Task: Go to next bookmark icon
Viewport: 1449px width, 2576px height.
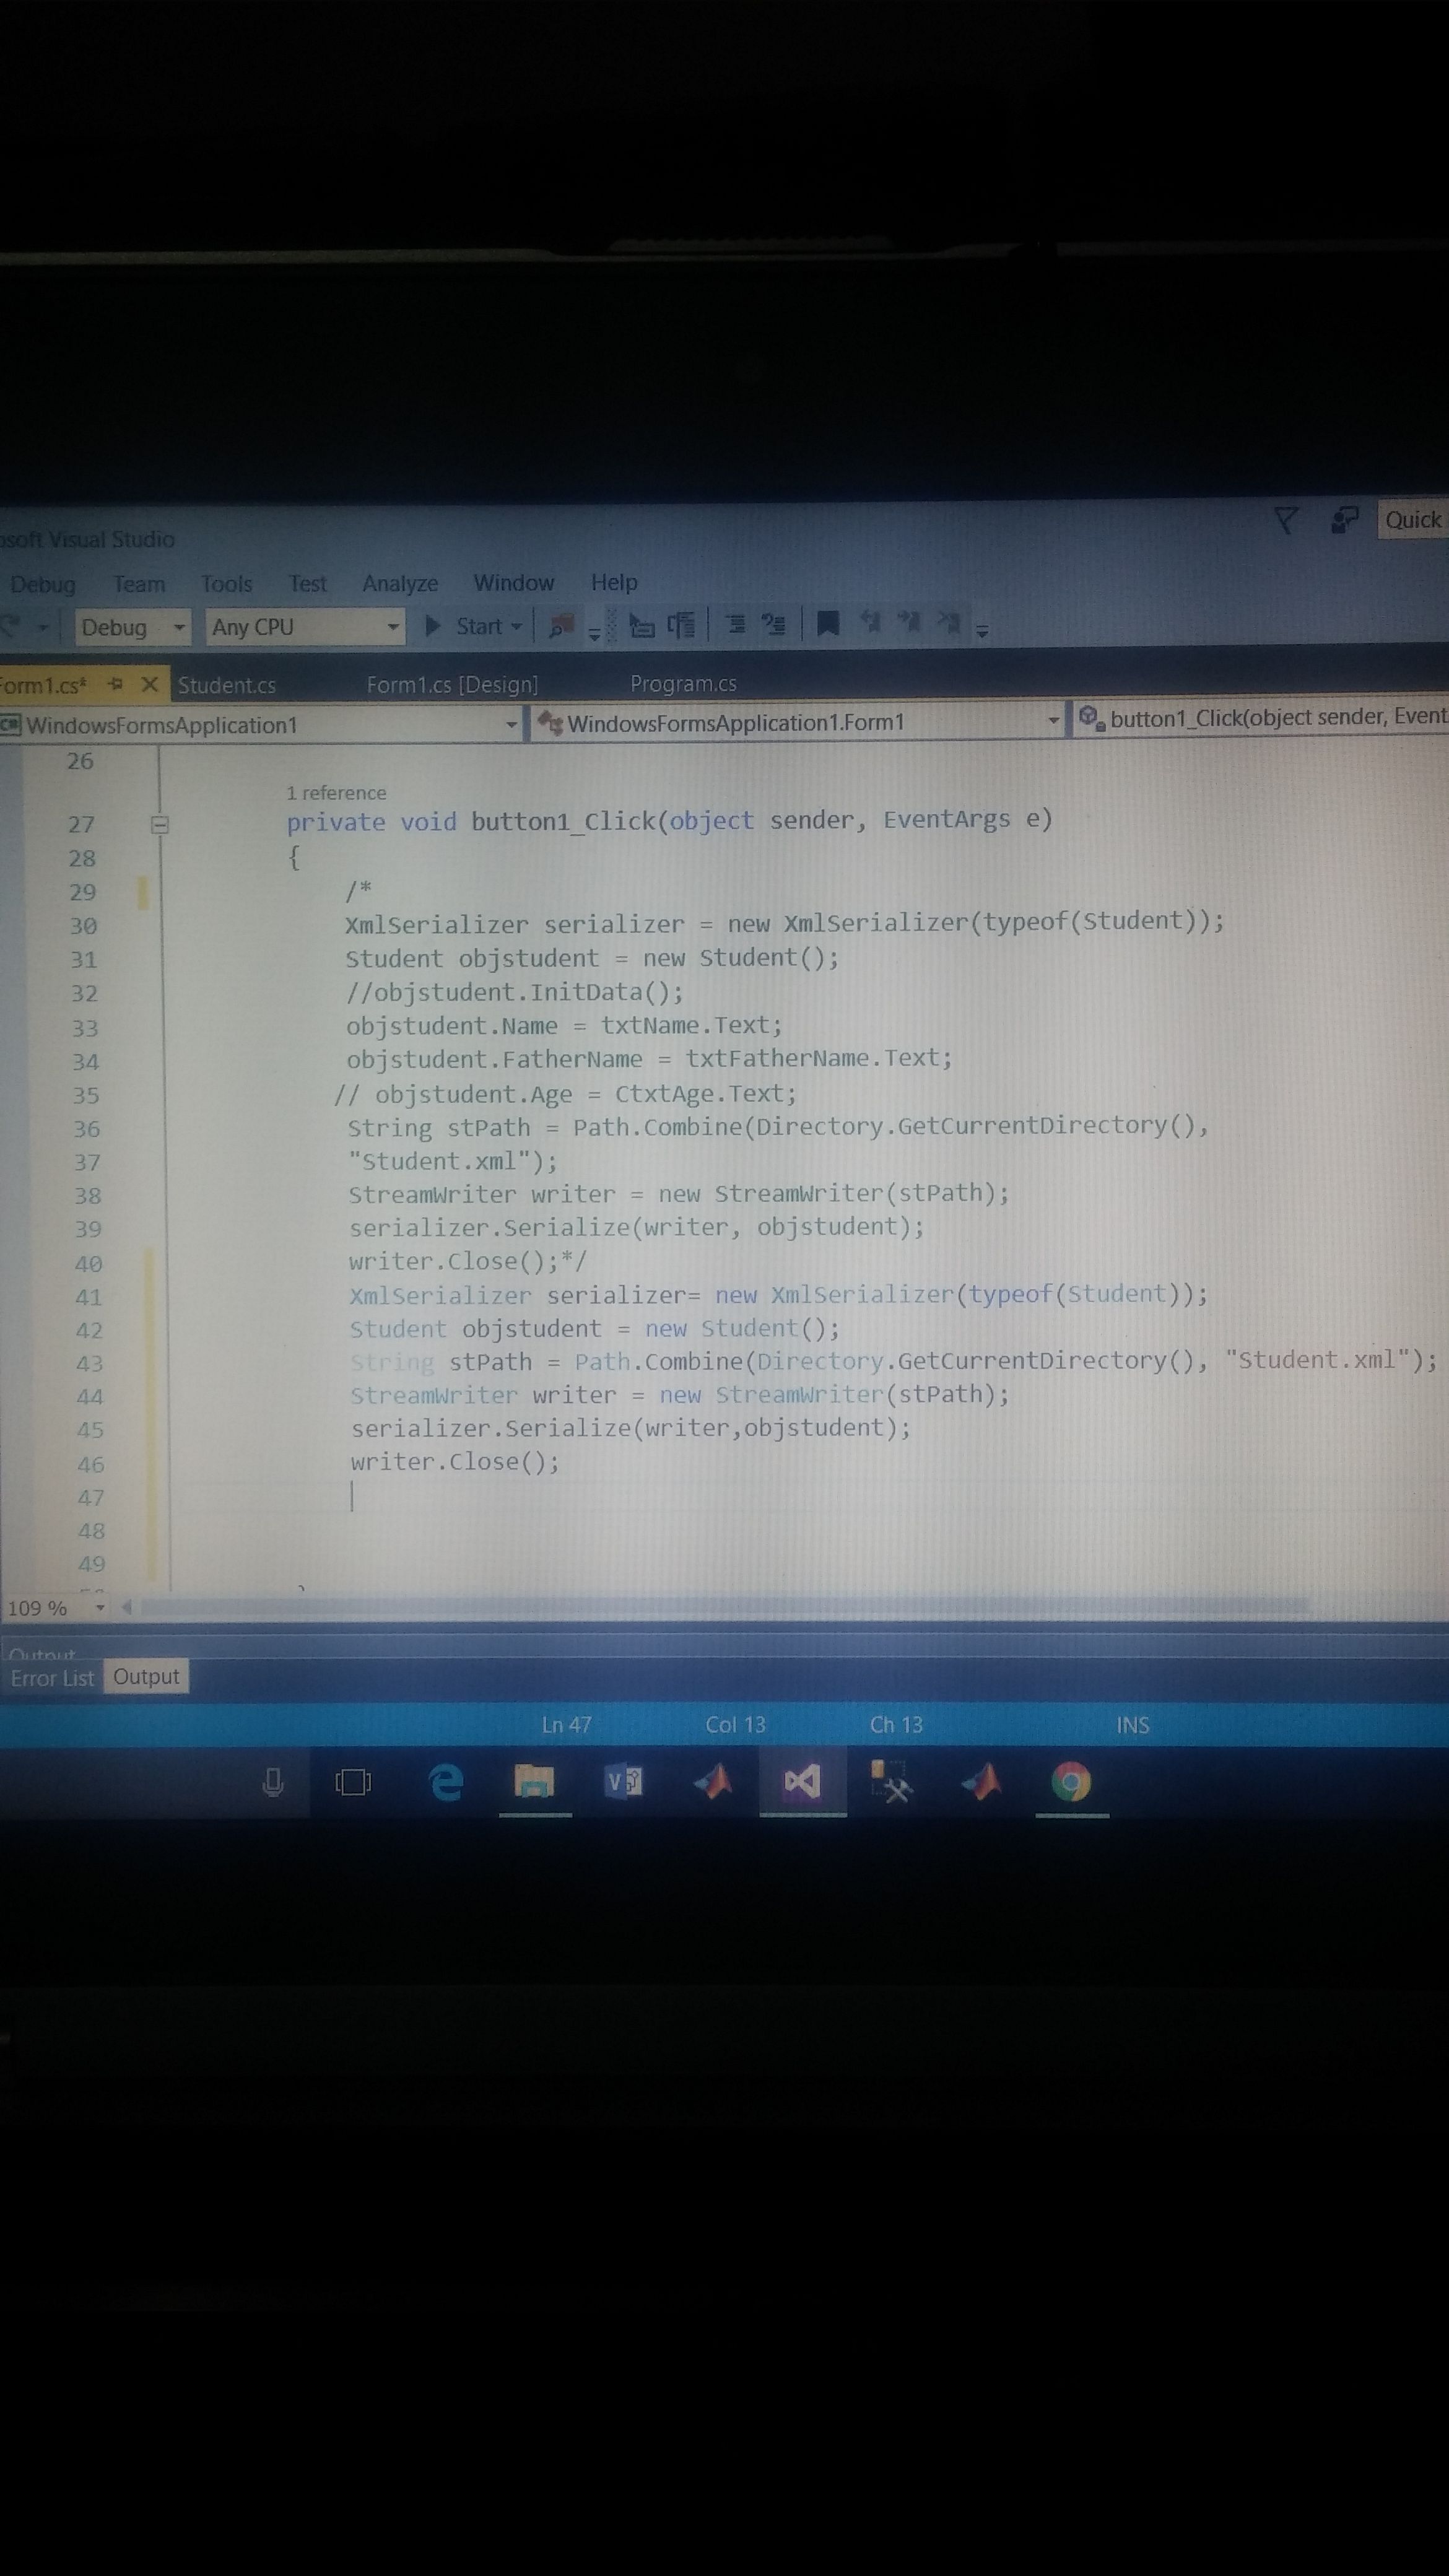Action: [909, 623]
